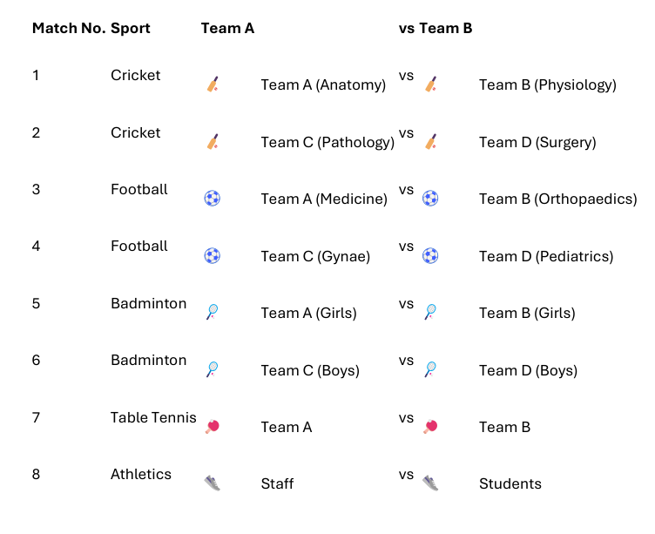Click the vs Team B column header
The width and height of the screenshot is (655, 534).
pyautogui.click(x=436, y=28)
